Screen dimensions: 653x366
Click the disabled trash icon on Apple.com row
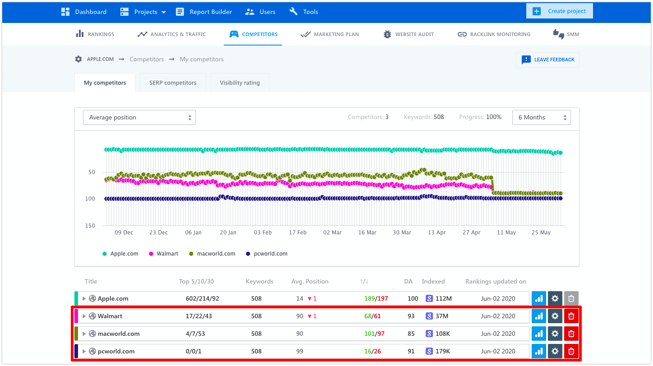tap(571, 298)
